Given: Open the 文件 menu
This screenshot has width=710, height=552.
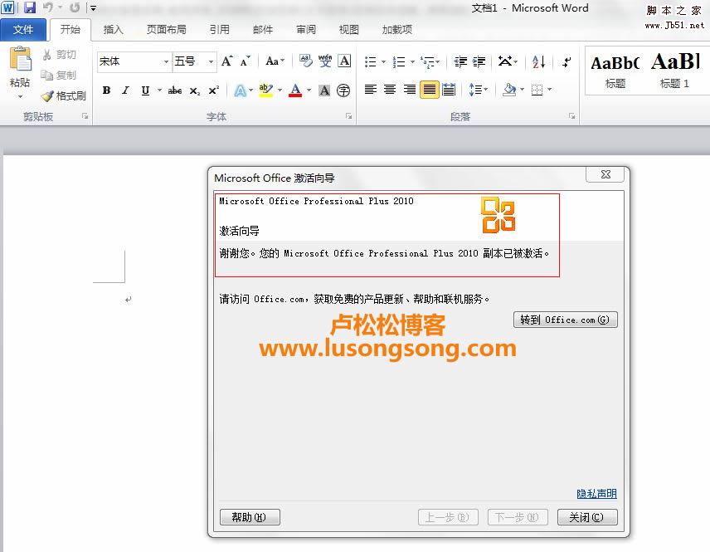Looking at the screenshot, I should point(24,29).
